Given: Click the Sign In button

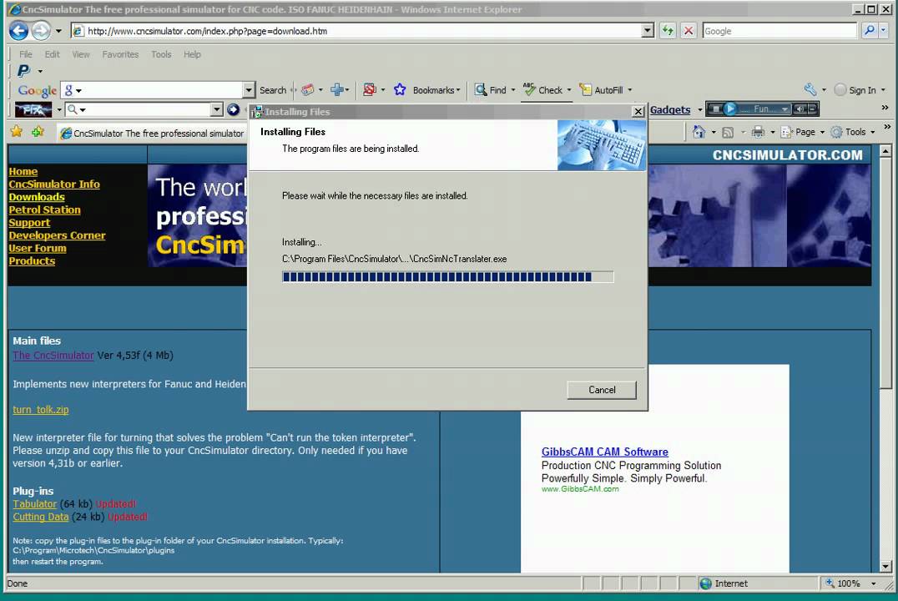Looking at the screenshot, I should pos(855,90).
